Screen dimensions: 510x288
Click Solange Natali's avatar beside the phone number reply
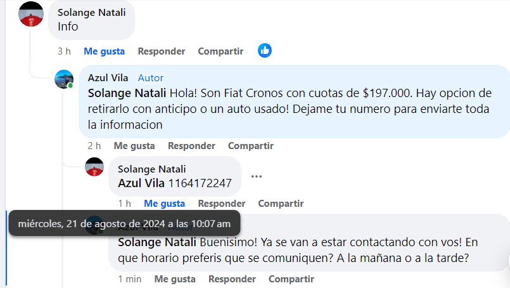click(94, 167)
